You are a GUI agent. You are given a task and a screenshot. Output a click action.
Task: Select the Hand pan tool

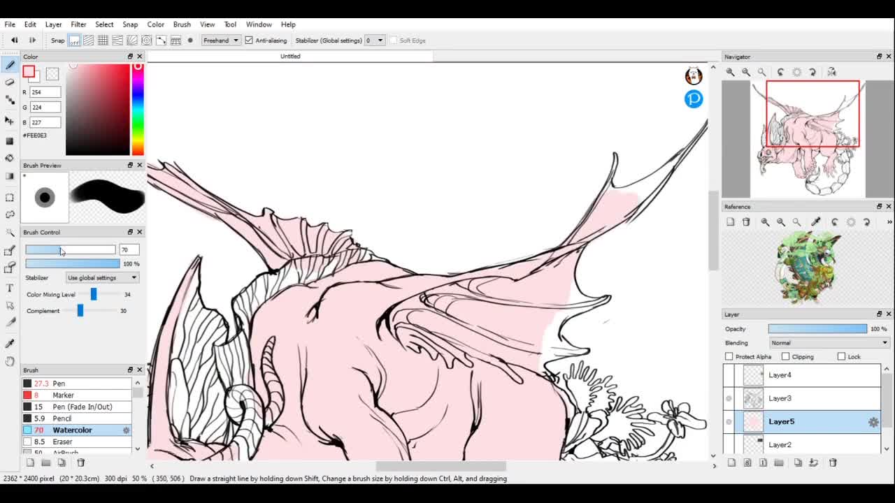coord(10,361)
